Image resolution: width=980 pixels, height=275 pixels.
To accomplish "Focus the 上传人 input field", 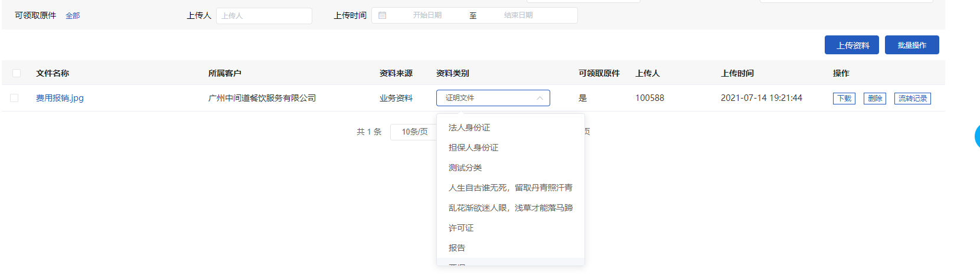I will pyautogui.click(x=264, y=16).
